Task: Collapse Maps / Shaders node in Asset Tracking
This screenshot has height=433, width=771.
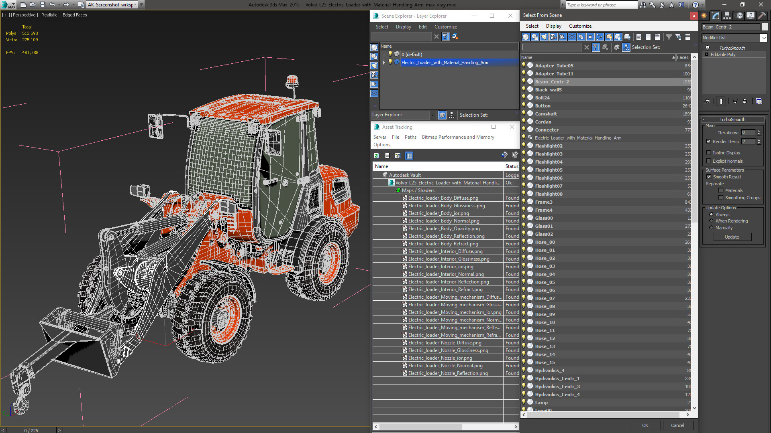Action: [398, 190]
